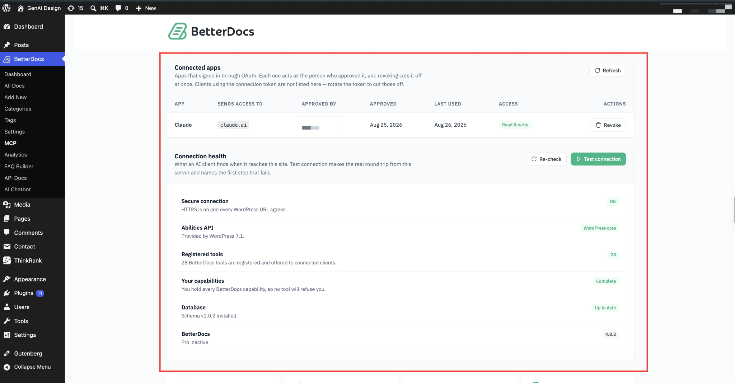
Task: Click the BetterDocs icon in the sidebar
Action: (x=7, y=59)
